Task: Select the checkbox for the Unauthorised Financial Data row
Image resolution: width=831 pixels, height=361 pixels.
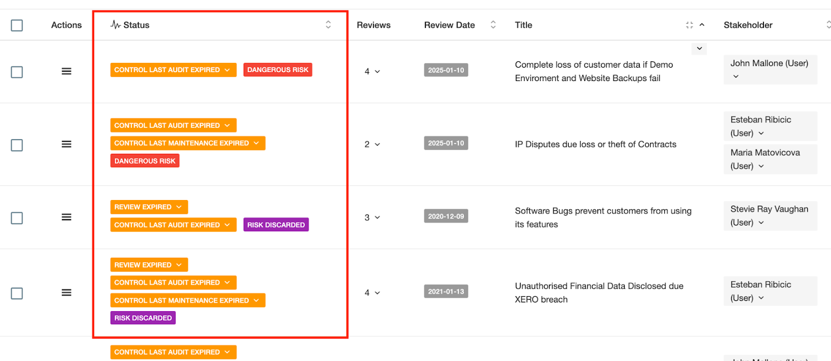Action: point(17,293)
